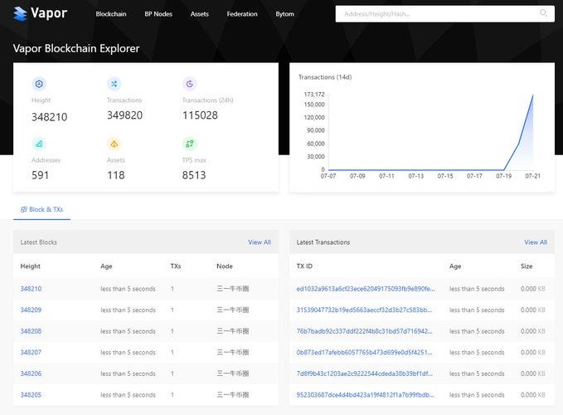
Task: Click the TXs column header
Action: tap(176, 266)
